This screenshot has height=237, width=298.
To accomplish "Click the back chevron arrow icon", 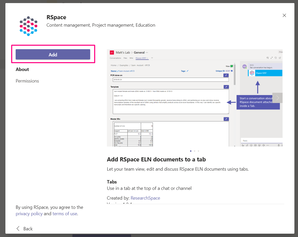I will (18, 229).
